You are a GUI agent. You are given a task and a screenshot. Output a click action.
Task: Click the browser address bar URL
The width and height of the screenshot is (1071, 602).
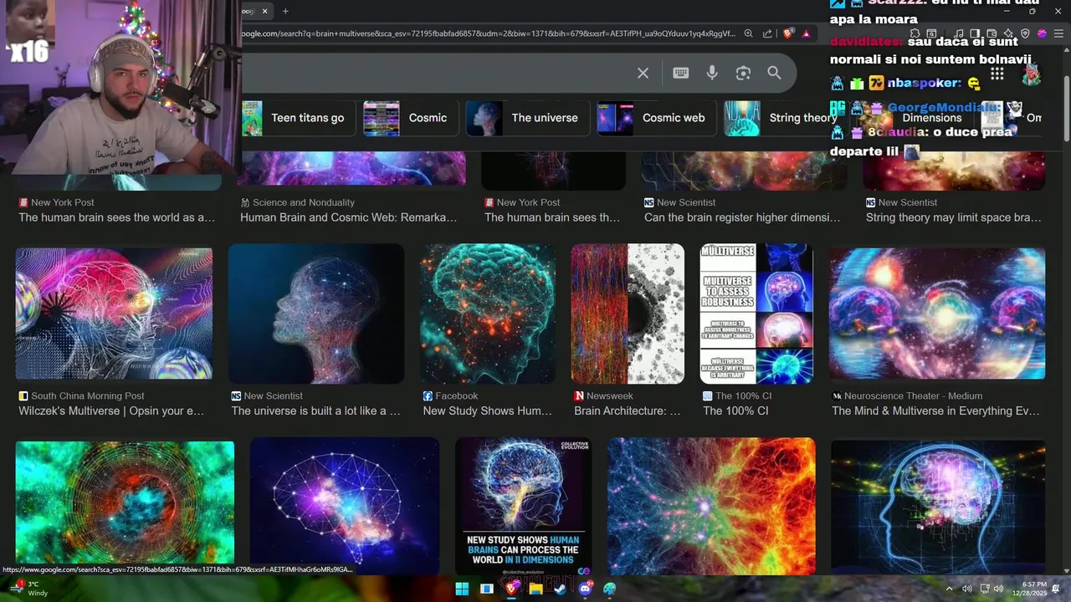pos(488,33)
